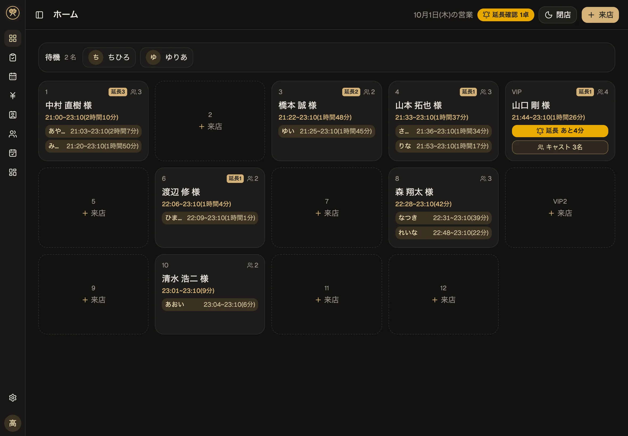Open the dashboard grid icon in sidebar

[x=13, y=38]
